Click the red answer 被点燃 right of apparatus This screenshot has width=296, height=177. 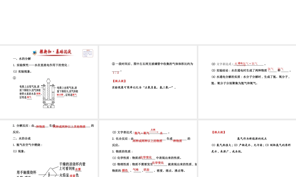(60, 95)
